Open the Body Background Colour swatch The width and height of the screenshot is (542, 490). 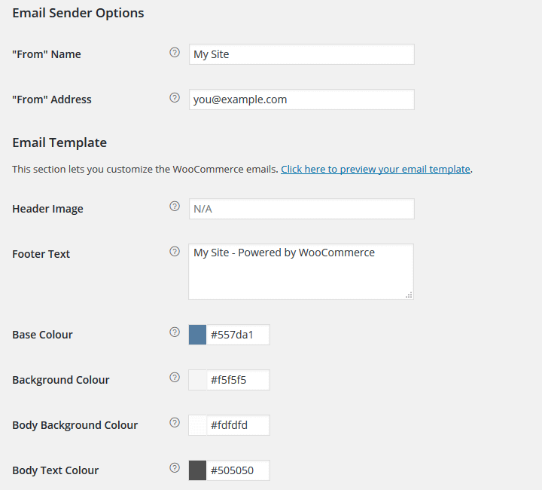point(198,425)
